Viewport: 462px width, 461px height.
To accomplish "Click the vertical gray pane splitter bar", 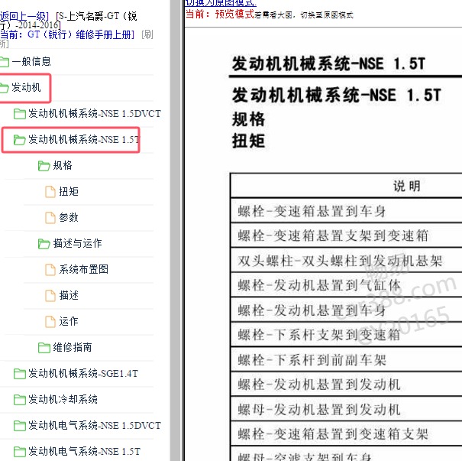I will pyautogui.click(x=176, y=230).
